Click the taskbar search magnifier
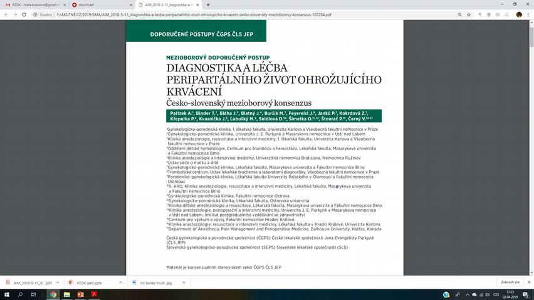This screenshot has width=534, height=300. tap(20, 294)
